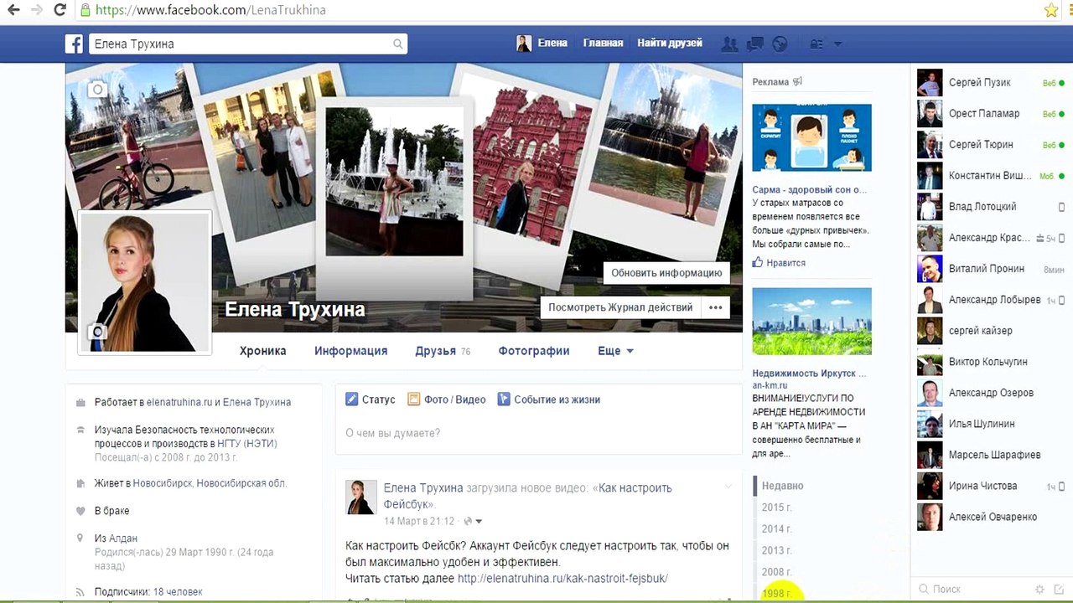Select Недавно in the timeline navigator
The height and width of the screenshot is (603, 1073).
pos(783,486)
